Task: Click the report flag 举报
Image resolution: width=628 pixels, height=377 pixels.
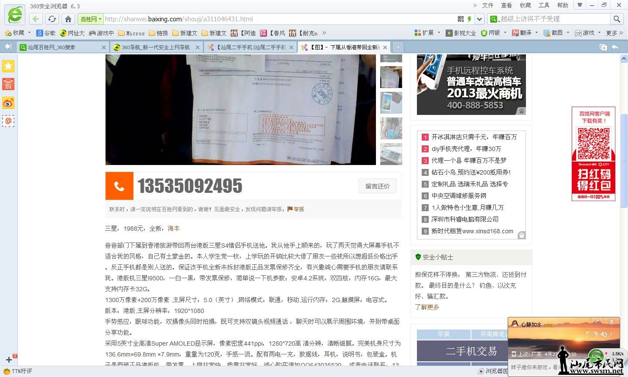Action: [x=296, y=209]
